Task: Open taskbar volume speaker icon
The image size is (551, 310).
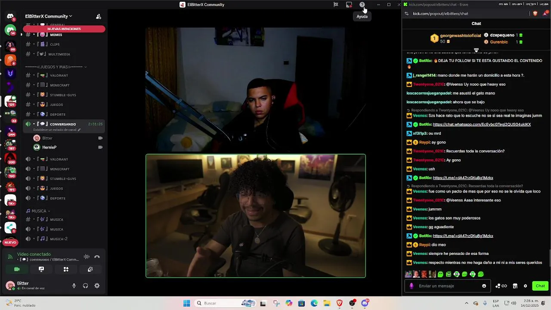Action: [x=514, y=303]
